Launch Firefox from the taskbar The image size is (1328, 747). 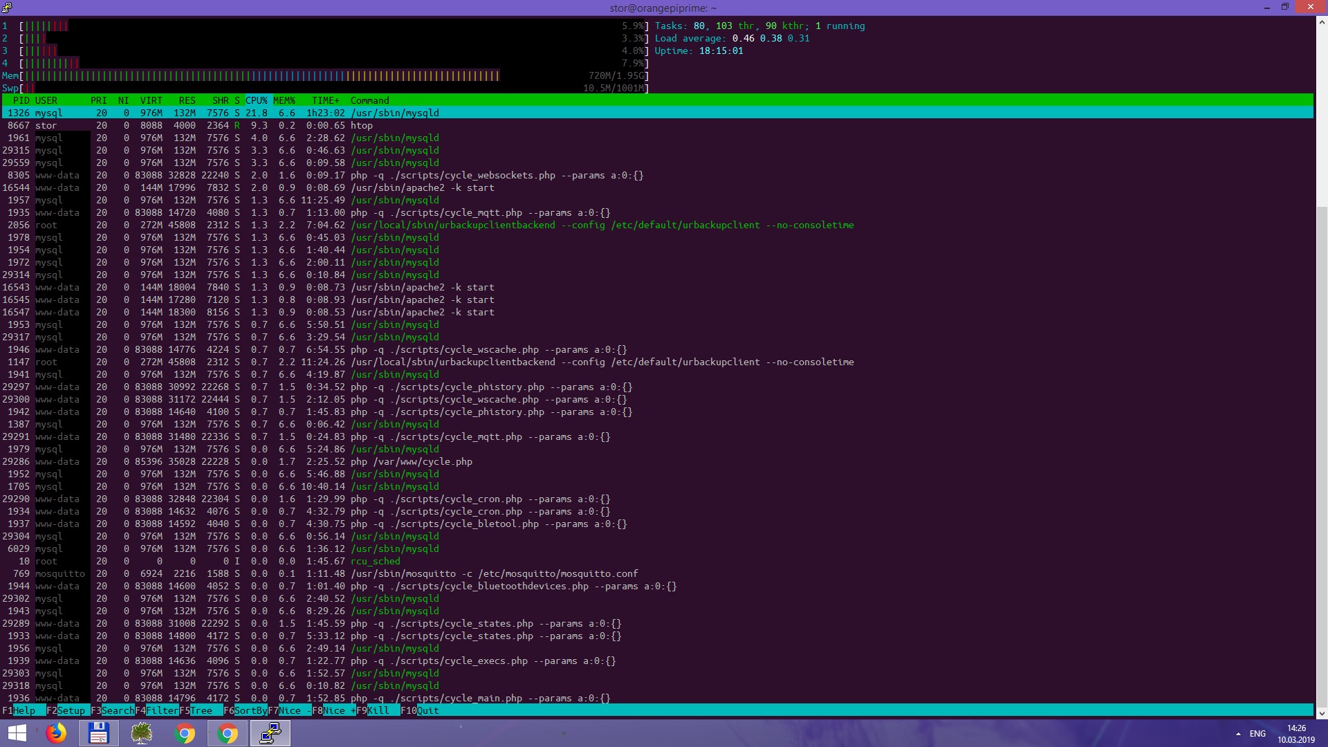(x=56, y=733)
